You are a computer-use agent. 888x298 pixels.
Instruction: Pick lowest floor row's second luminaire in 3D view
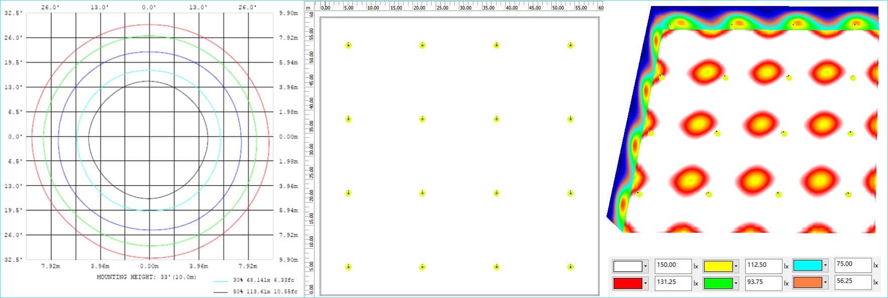(x=709, y=194)
